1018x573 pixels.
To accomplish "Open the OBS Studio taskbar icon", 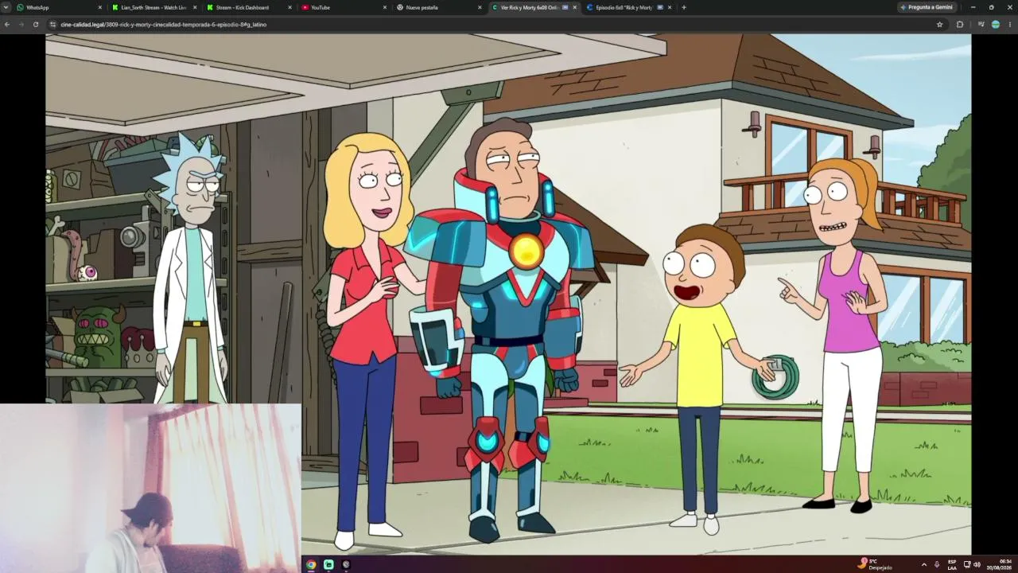I will point(346,564).
